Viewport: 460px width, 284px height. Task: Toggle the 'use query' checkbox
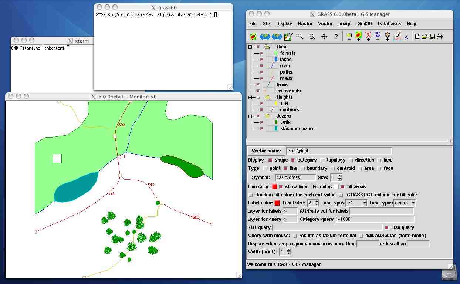(386, 227)
